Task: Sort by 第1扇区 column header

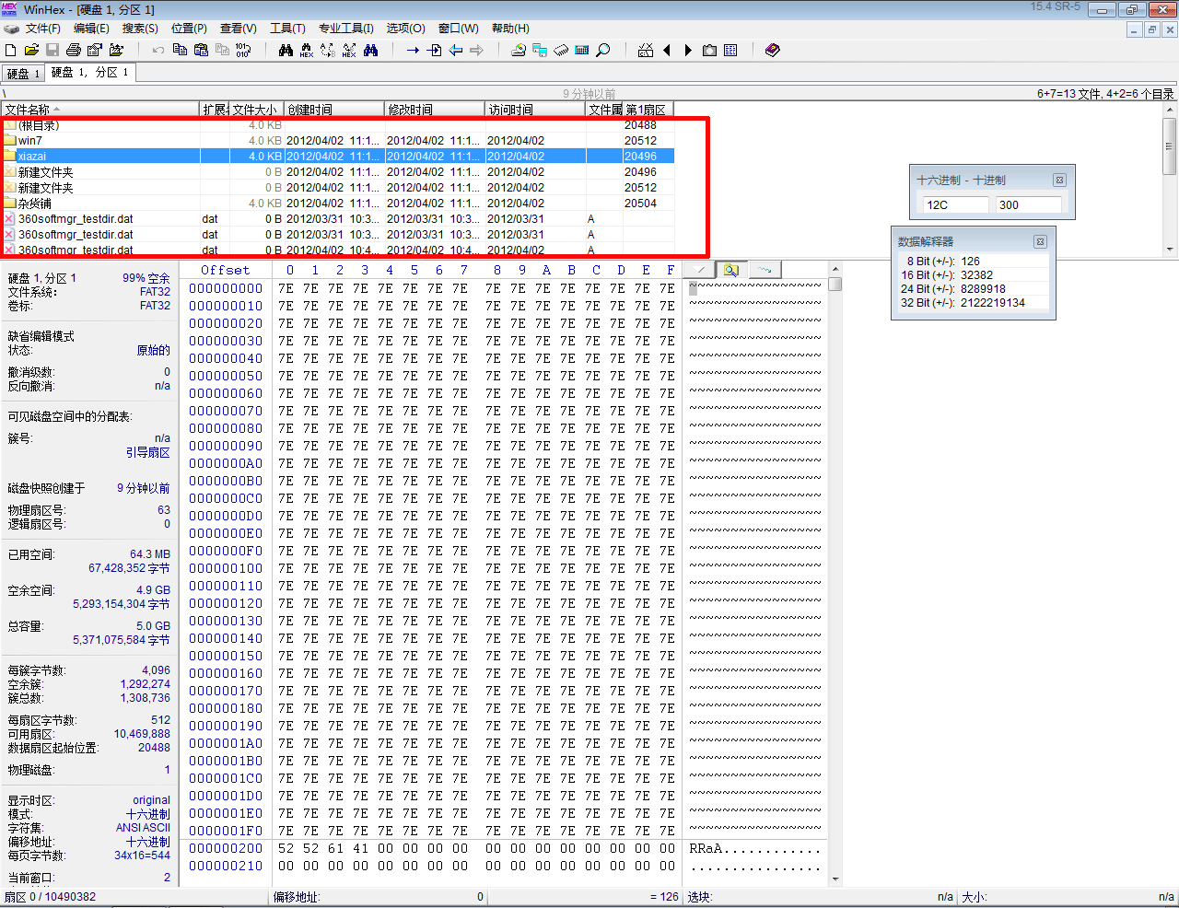Action: [648, 110]
